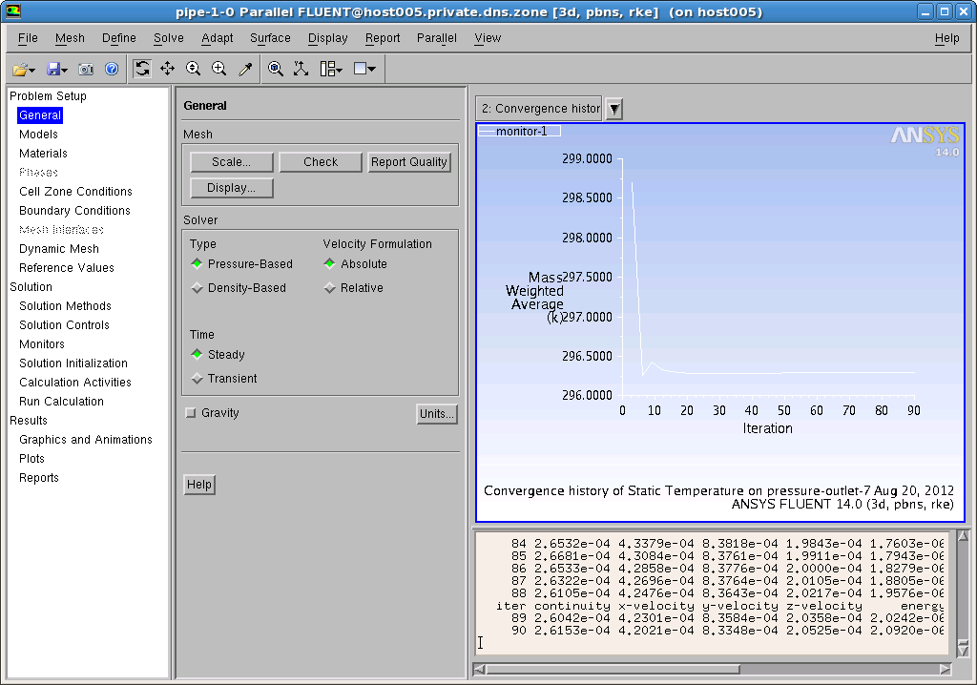Open the Display menu
The width and height of the screenshot is (977, 685).
(328, 38)
